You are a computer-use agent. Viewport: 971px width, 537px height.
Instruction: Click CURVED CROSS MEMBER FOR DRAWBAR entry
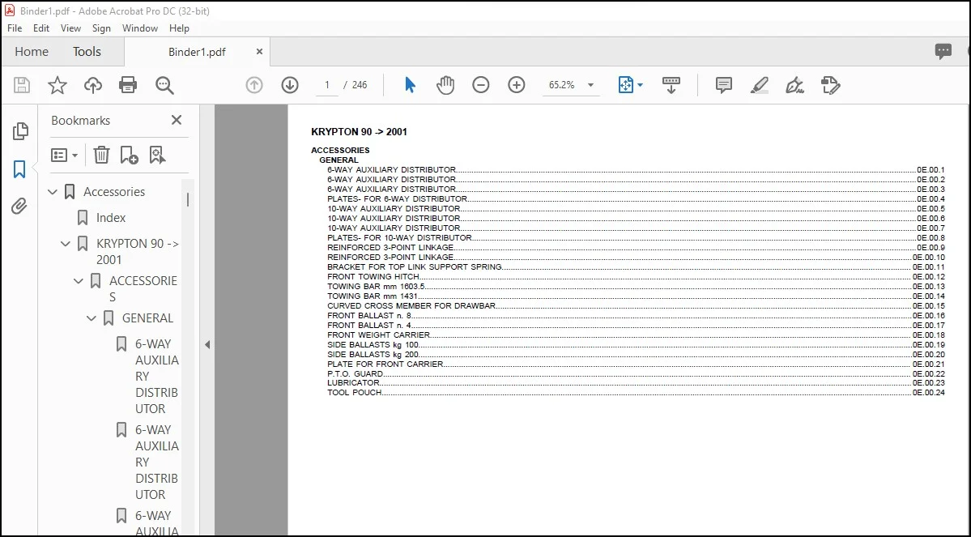[x=636, y=306]
